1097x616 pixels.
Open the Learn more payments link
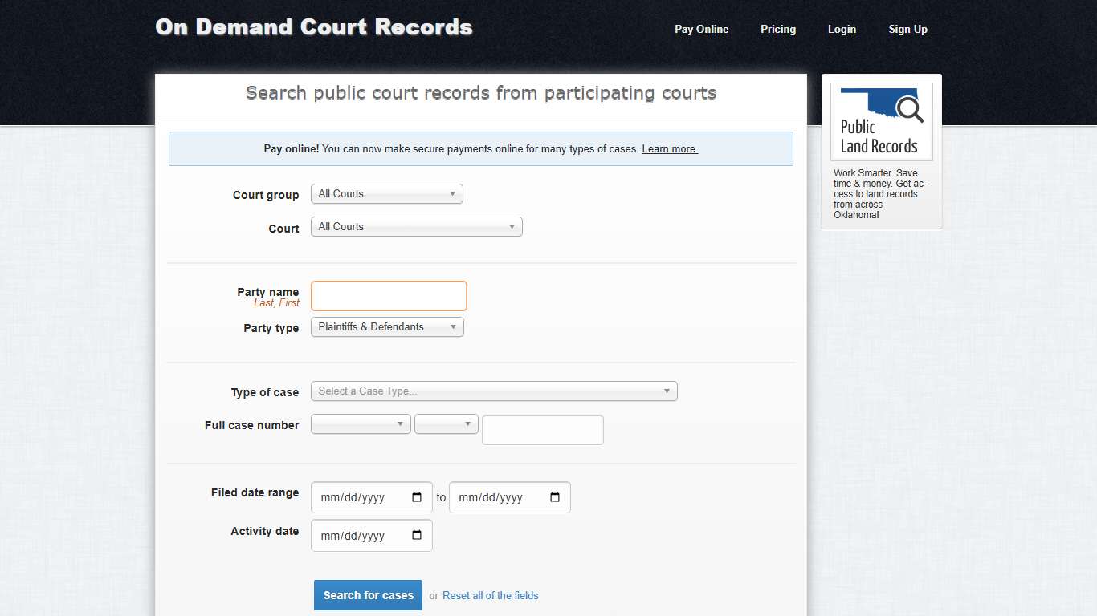click(x=669, y=148)
